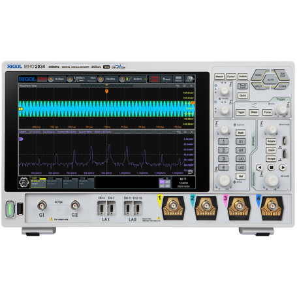Push the trigger LEVEL knob
The width and height of the screenshot is (297, 297).
[x=282, y=110]
